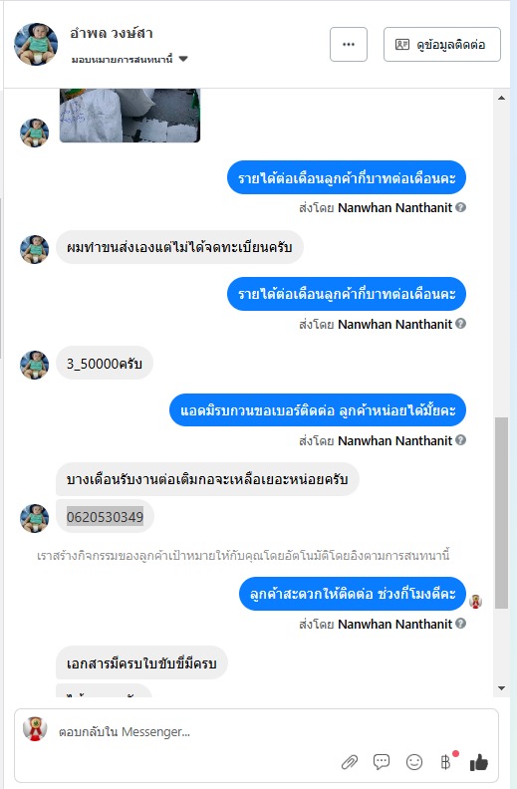Click the baht payment request icon
The image size is (517, 789).
coord(446,762)
